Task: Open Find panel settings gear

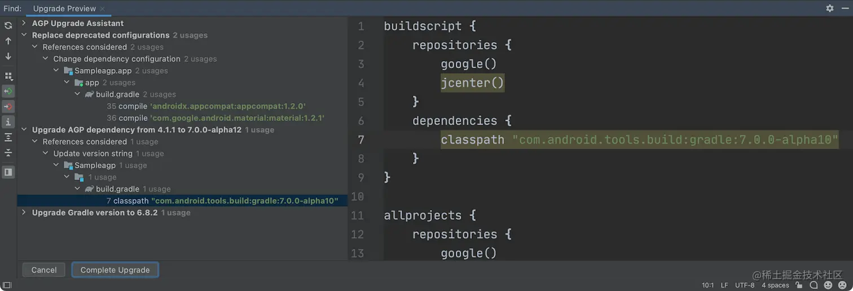Action: (x=829, y=8)
